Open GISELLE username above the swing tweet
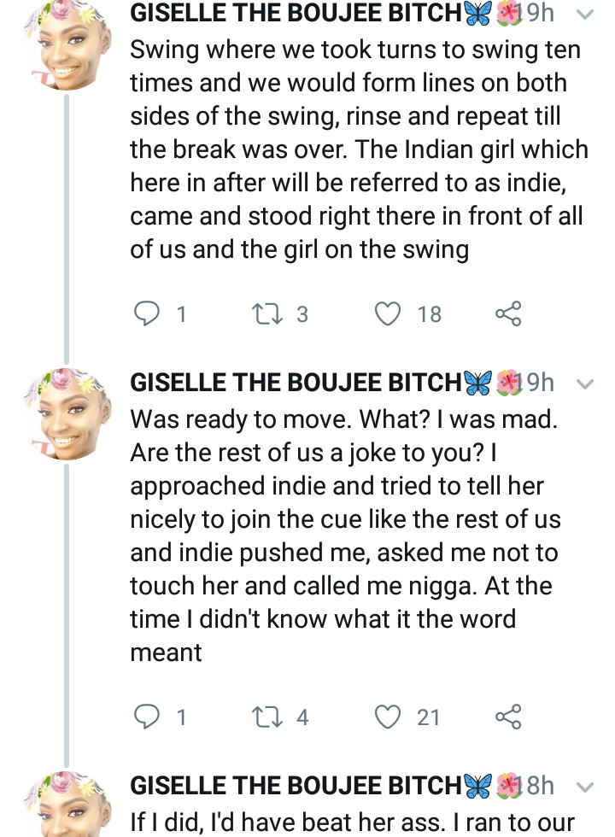The image size is (615, 837). tap(295, 15)
